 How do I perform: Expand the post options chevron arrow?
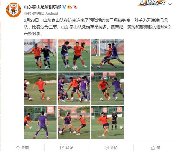[x=170, y=4]
